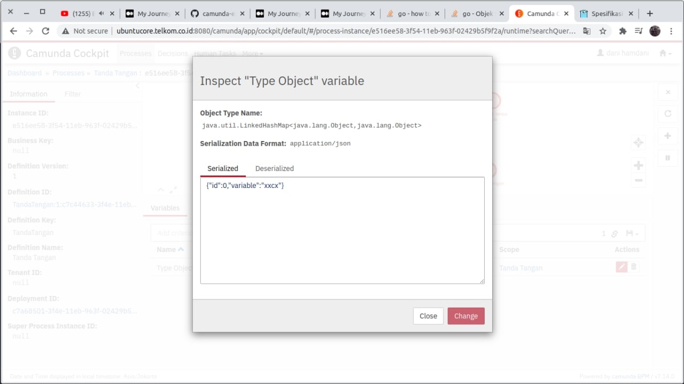Screen dimensions: 684x384
Task: Collapse the left information sidebar chevron
Action: (137, 85)
